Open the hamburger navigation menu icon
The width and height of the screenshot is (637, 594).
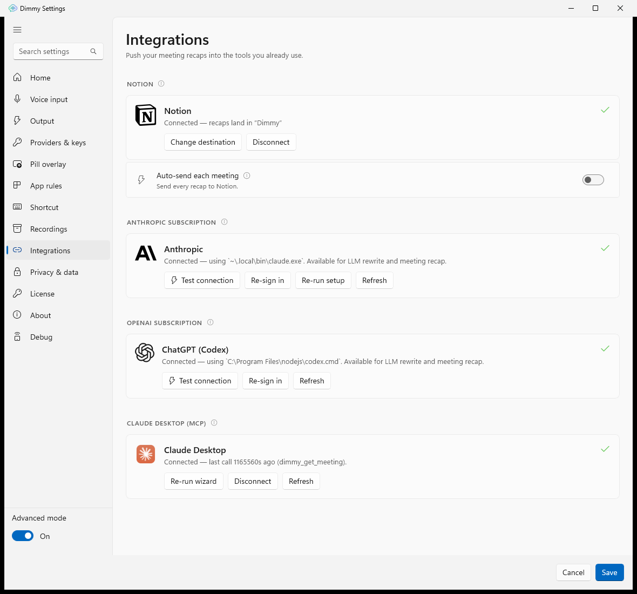coord(17,30)
